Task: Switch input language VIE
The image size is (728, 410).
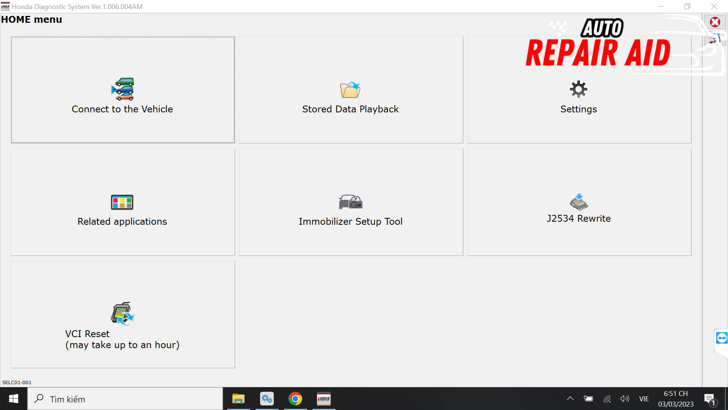Action: click(644, 399)
